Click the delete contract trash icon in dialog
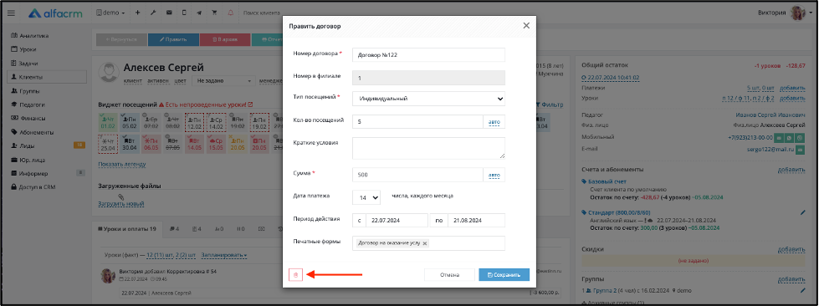819x306 pixels. [x=295, y=275]
